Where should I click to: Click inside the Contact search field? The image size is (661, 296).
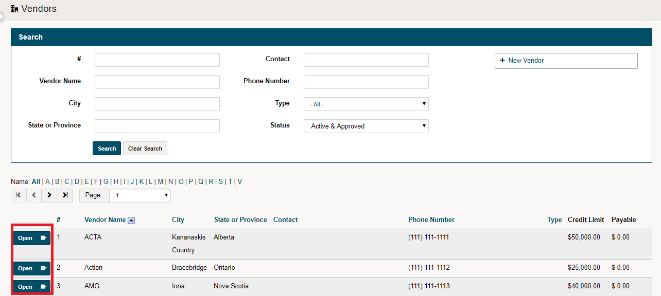[366, 60]
